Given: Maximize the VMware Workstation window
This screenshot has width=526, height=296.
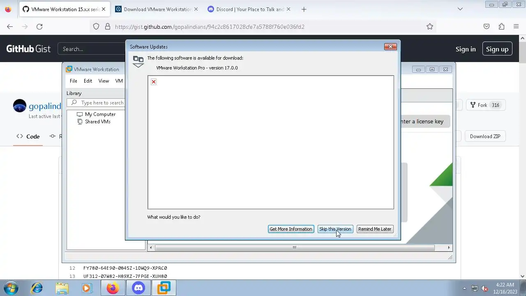Looking at the screenshot, I should [432, 69].
